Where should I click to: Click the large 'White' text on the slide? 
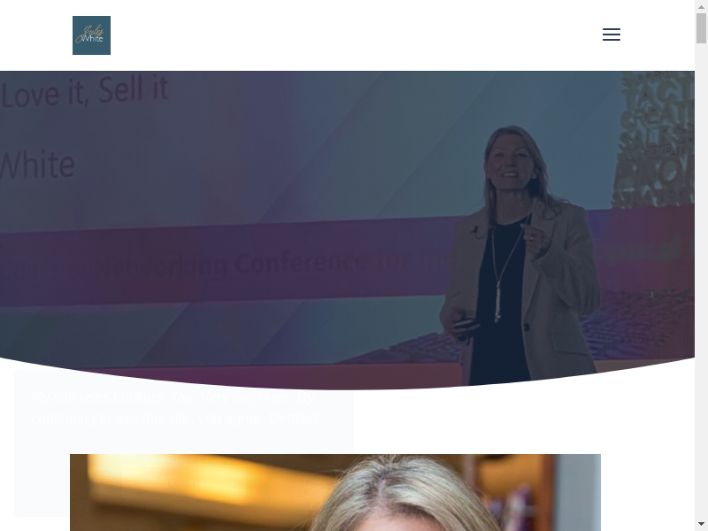[x=37, y=165]
